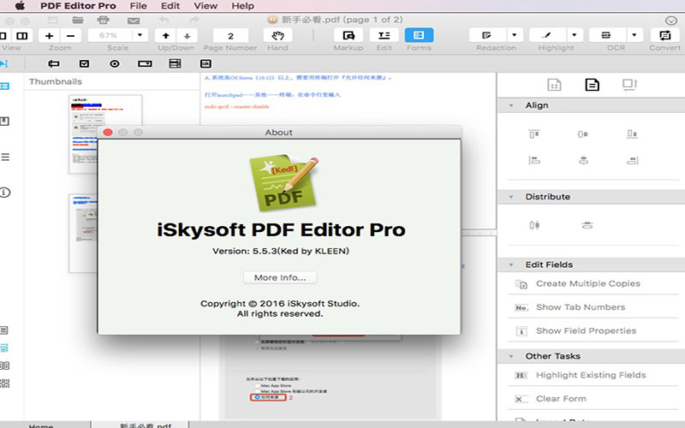Collapse the Align section
The width and height of the screenshot is (685, 428).
click(x=511, y=105)
